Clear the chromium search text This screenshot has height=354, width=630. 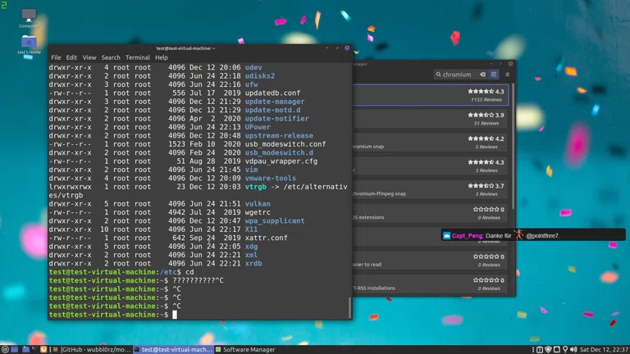[483, 75]
